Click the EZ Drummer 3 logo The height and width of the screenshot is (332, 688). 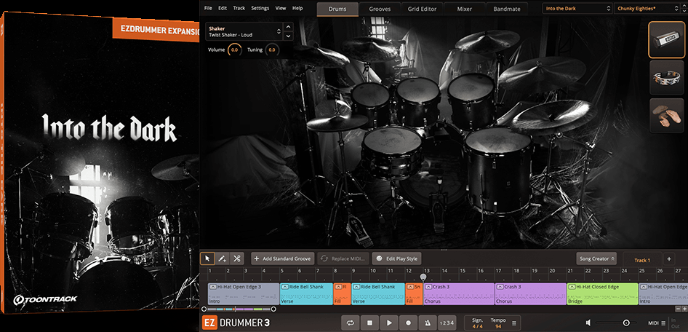(236, 323)
